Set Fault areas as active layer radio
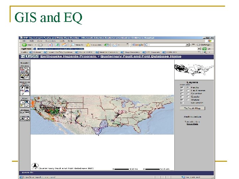This screenshot has width=239, height=179. [188, 90]
